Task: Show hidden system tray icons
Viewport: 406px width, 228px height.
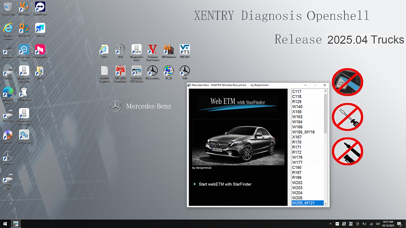Action: point(331,224)
